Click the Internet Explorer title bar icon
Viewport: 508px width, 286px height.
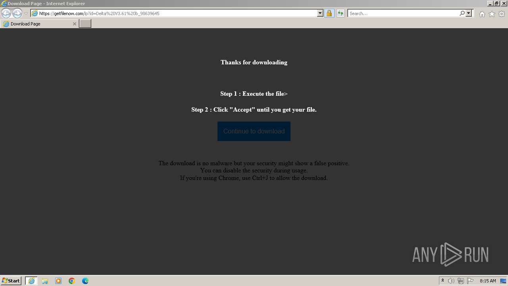tap(4, 4)
